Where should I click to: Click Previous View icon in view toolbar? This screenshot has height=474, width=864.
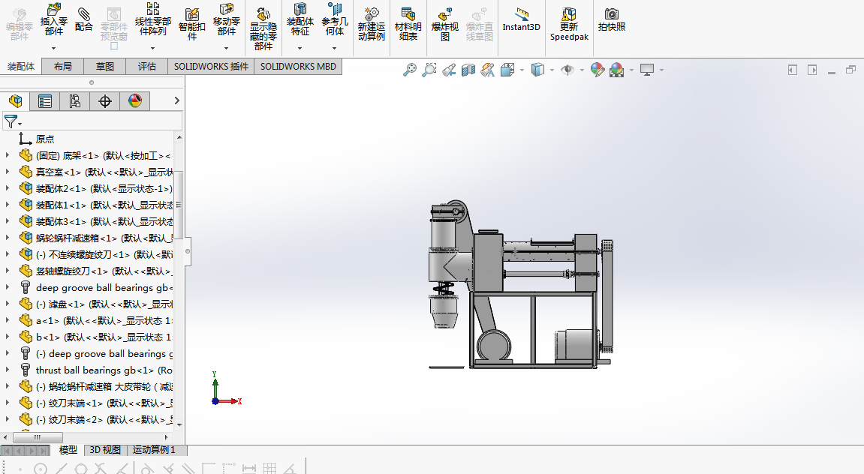click(449, 70)
